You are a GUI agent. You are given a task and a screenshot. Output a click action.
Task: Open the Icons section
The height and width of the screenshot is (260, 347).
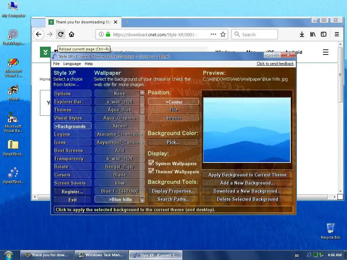click(73, 143)
